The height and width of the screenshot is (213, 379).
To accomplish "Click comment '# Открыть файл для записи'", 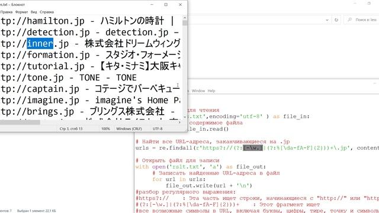I will [x=178, y=160].
